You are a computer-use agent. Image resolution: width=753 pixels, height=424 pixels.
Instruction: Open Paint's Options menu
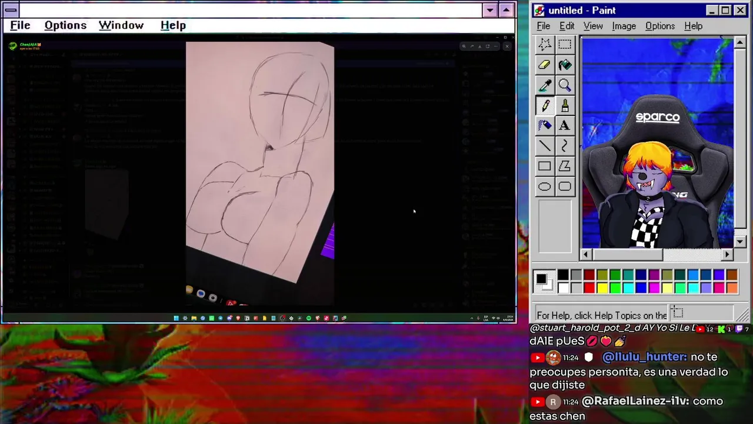pos(660,26)
